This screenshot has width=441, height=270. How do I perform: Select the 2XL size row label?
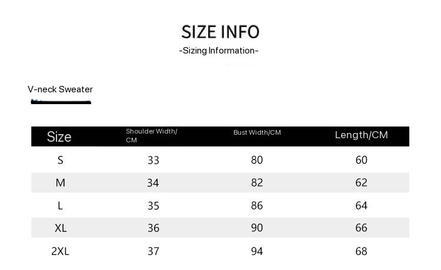[x=60, y=251]
